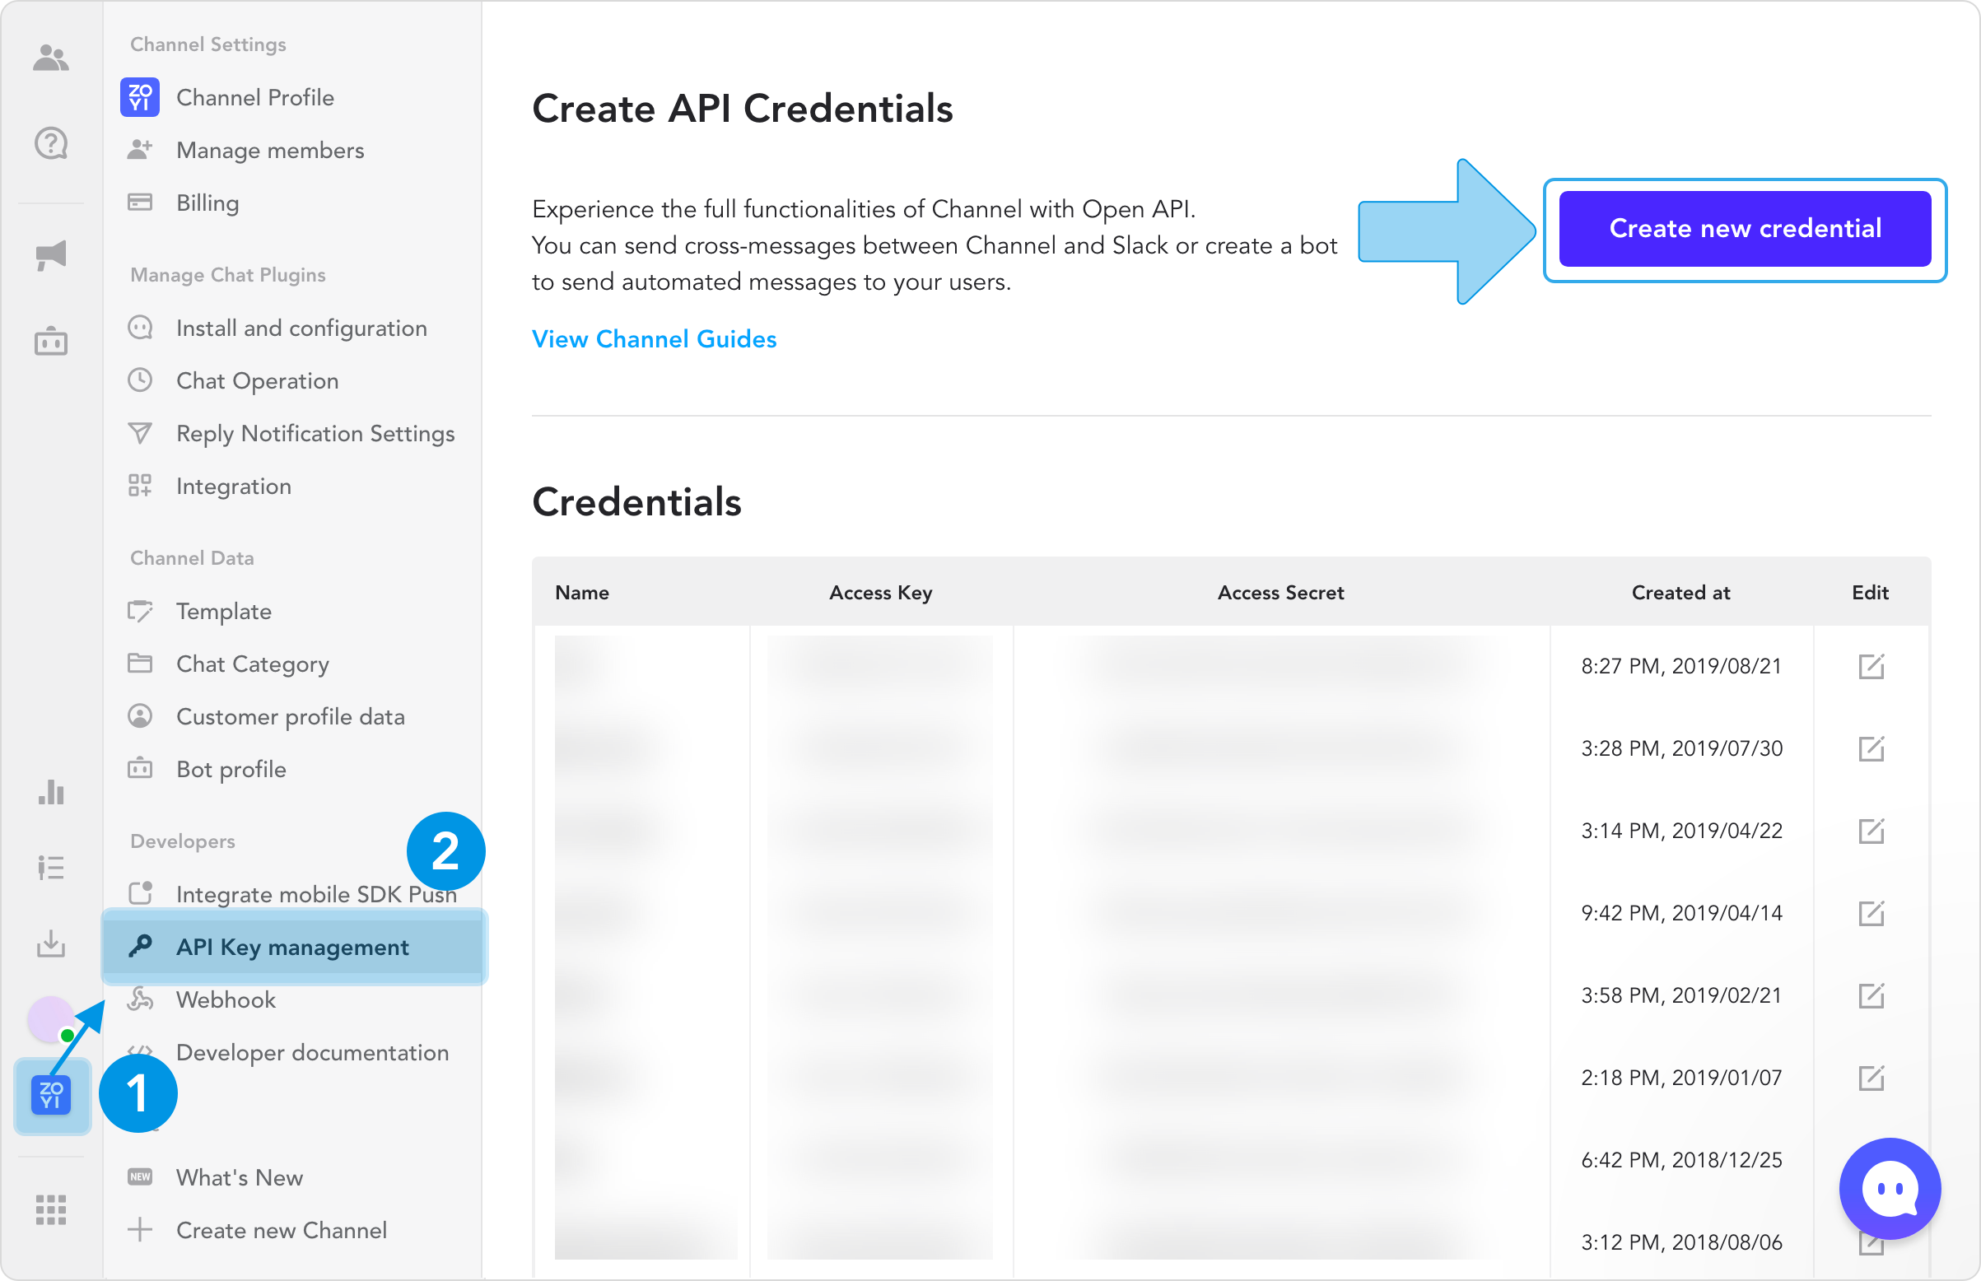The image size is (1981, 1281).
Task: Open the View Channel Guides link
Action: tap(654, 339)
